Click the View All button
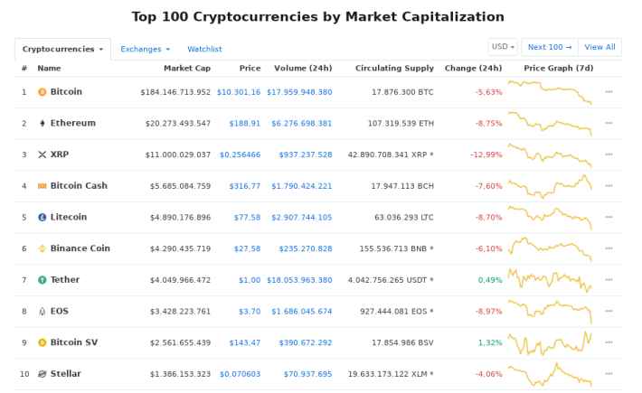 point(600,47)
